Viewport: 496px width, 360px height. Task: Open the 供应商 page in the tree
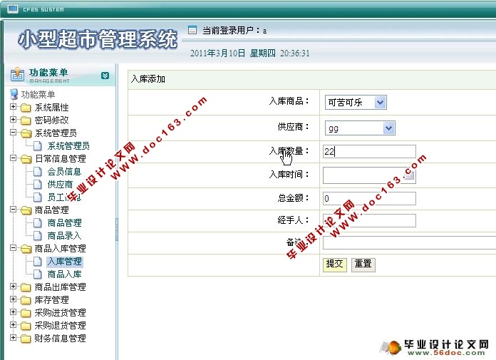[60, 185]
